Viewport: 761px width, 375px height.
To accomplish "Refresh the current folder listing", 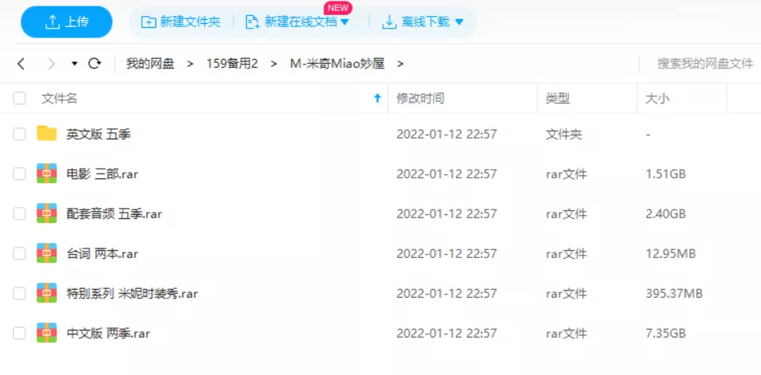I will pyautogui.click(x=95, y=64).
